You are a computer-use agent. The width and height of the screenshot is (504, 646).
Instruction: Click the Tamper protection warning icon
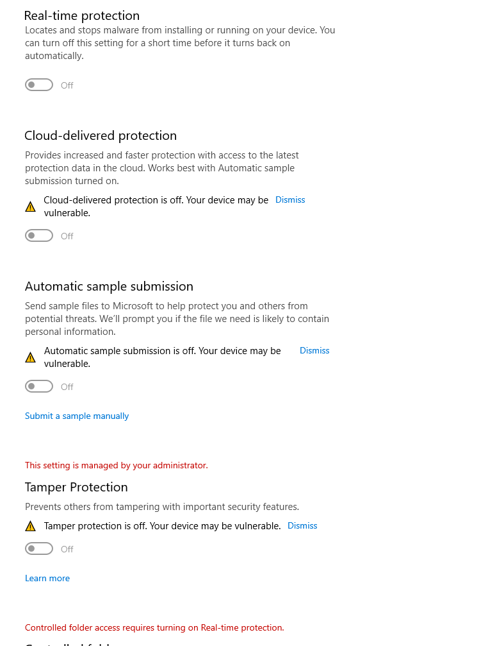coord(30,526)
